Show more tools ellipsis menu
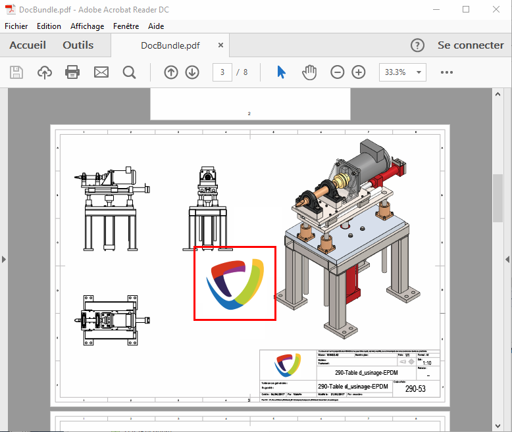 [447, 72]
